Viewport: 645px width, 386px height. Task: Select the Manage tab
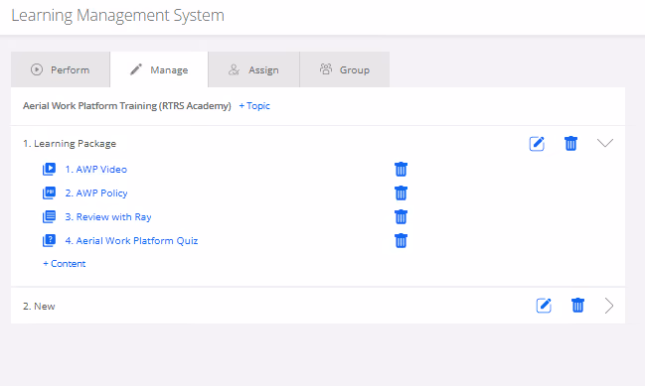coord(159,69)
